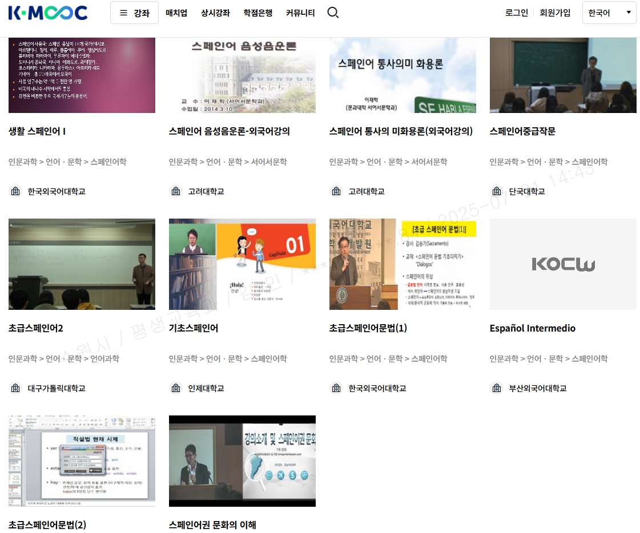Click the K-MOOC logo
Screen dimensions: 640x533
(48, 13)
